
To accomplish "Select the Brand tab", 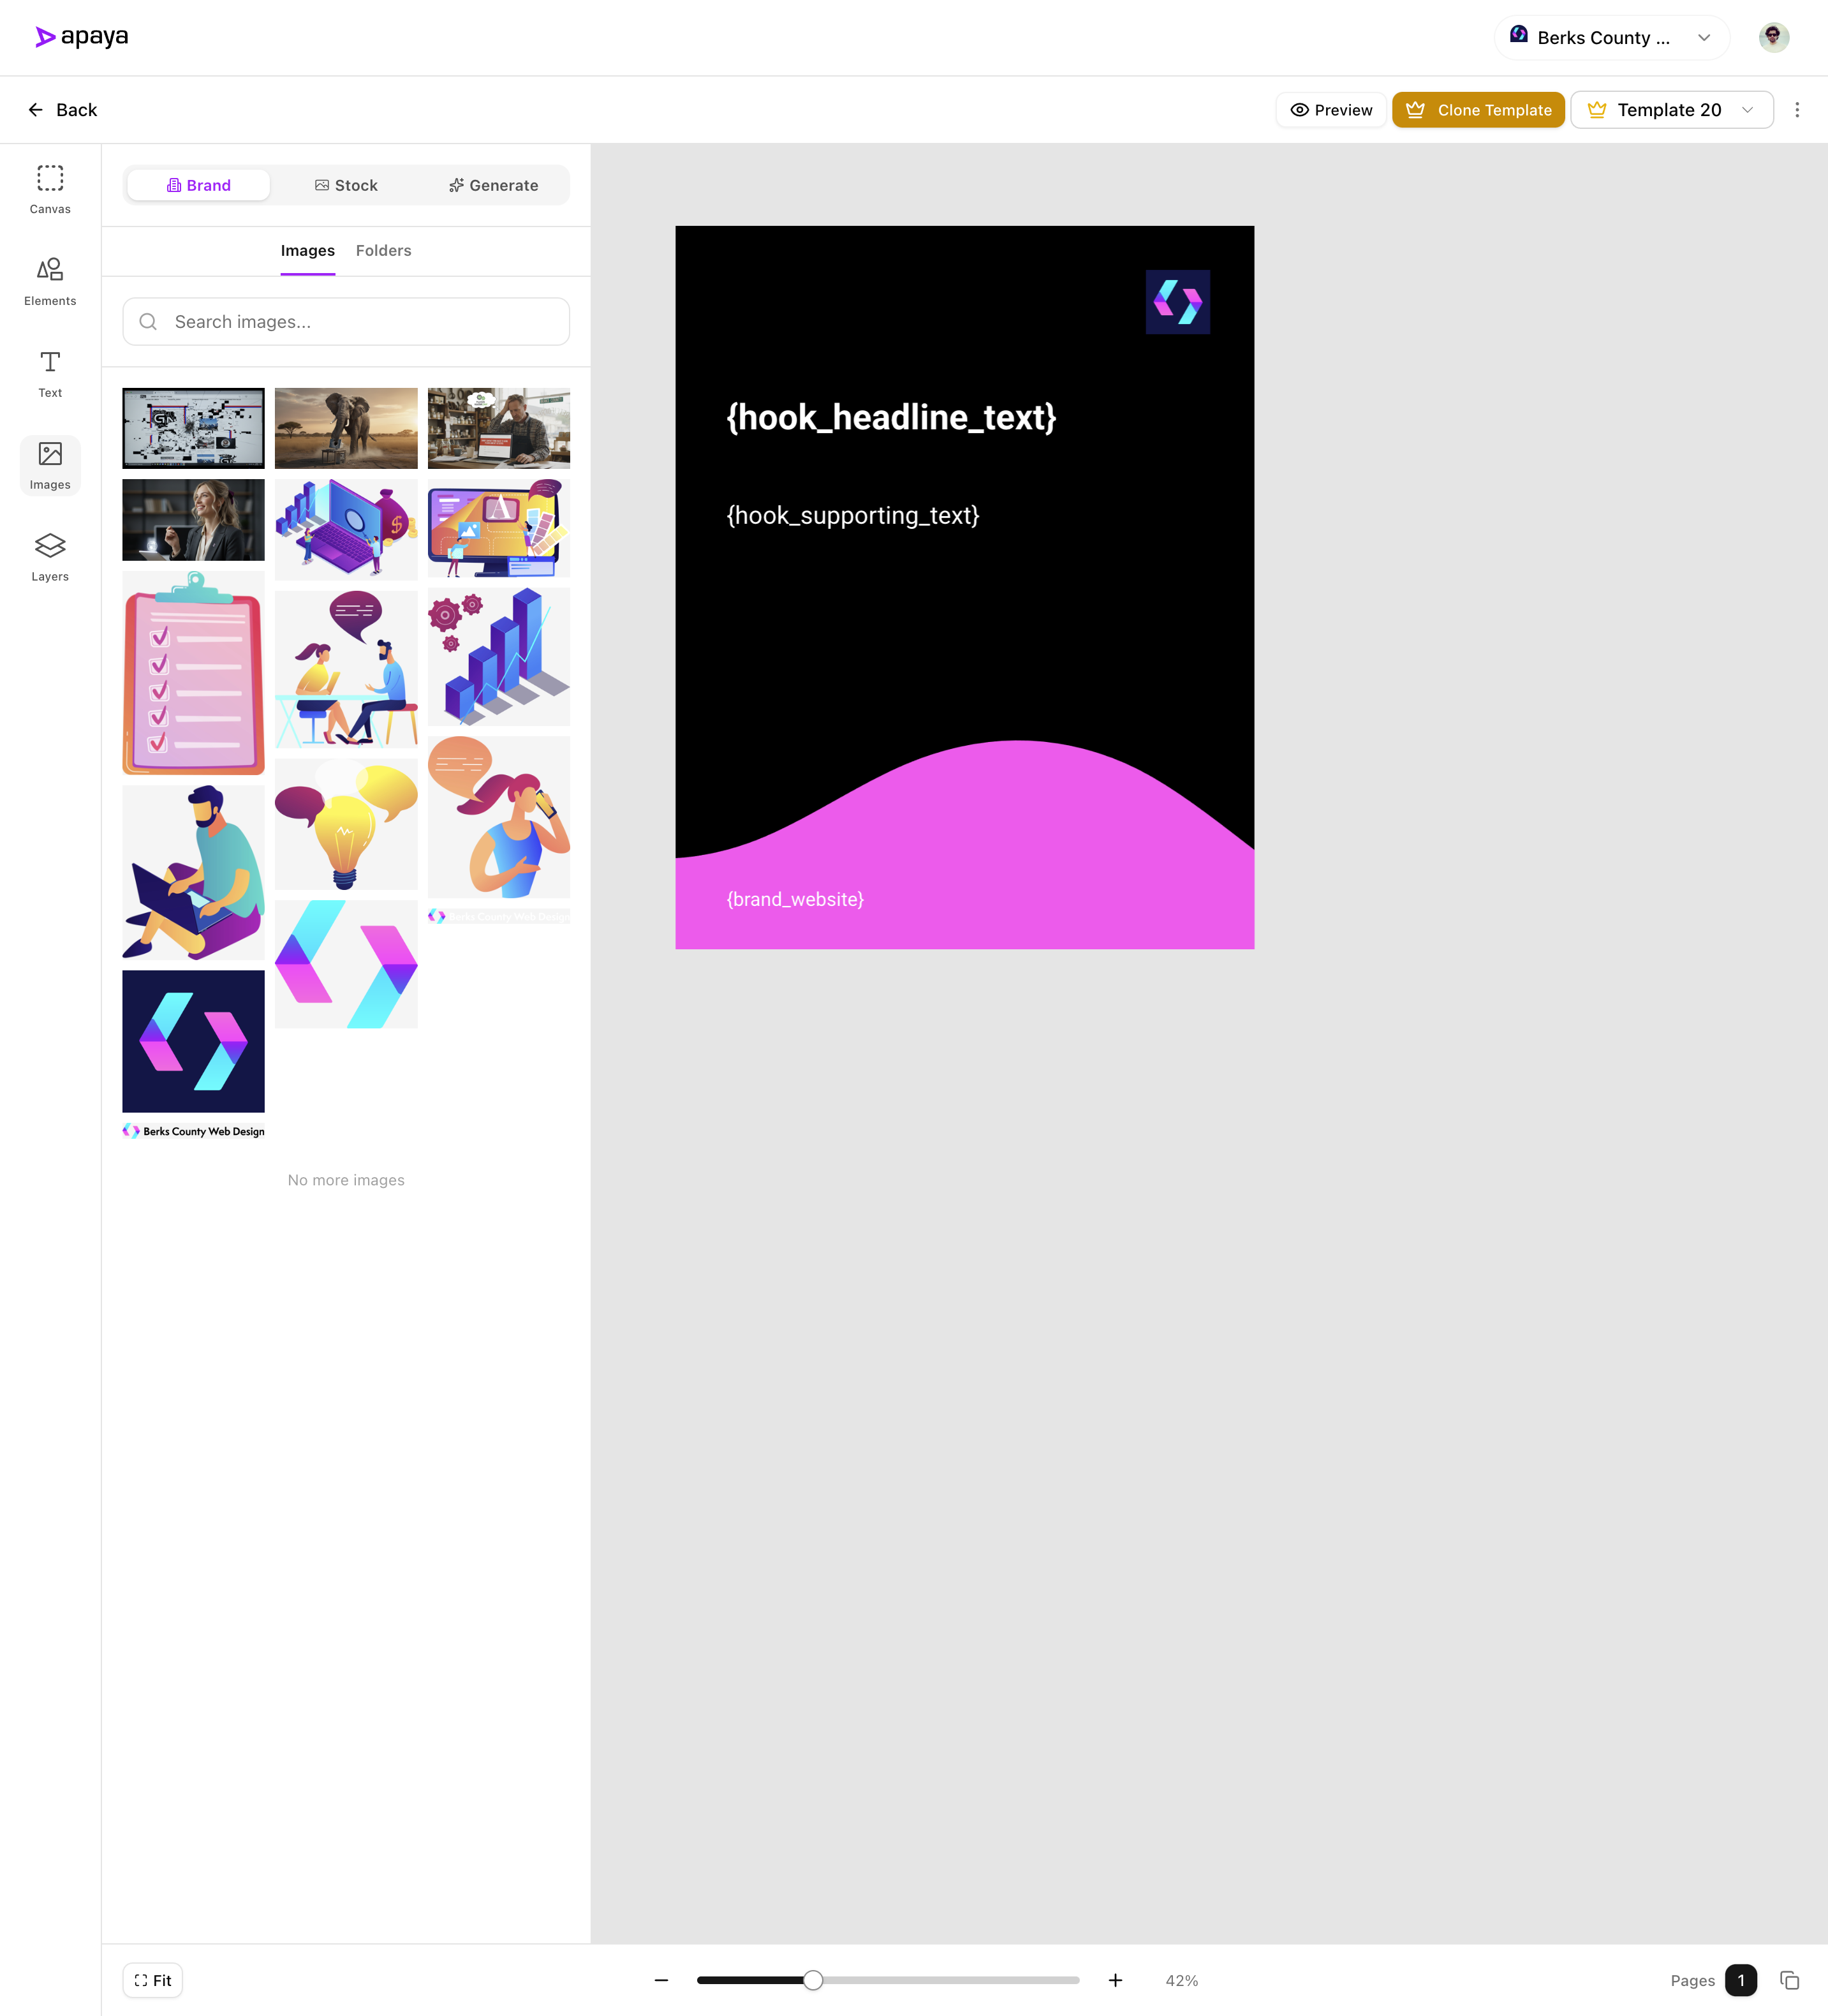I will (198, 184).
